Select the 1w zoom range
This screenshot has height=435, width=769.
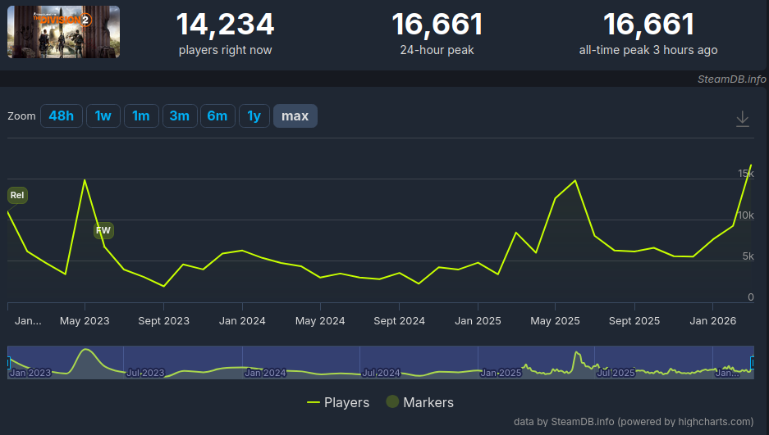click(x=103, y=116)
